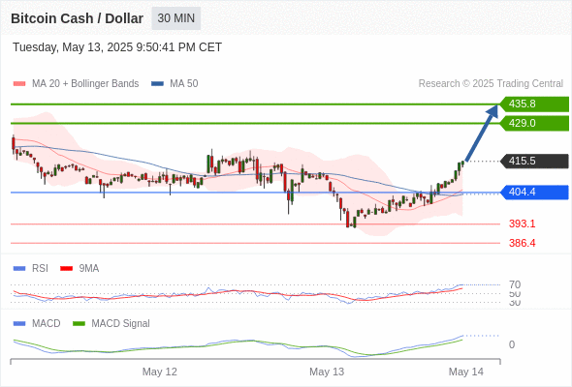Click the MACD legend label
The image size is (572, 387).
(x=47, y=324)
